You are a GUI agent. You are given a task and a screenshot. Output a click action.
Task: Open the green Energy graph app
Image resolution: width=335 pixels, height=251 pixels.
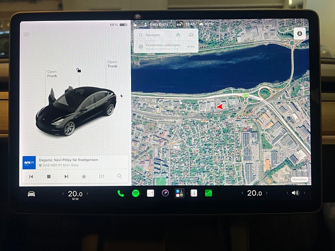[209, 193]
